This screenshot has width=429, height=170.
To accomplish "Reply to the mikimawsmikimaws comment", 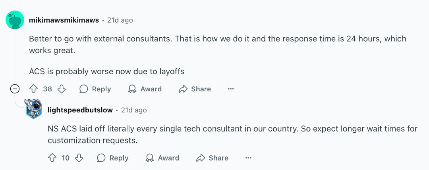I will click(x=95, y=89).
